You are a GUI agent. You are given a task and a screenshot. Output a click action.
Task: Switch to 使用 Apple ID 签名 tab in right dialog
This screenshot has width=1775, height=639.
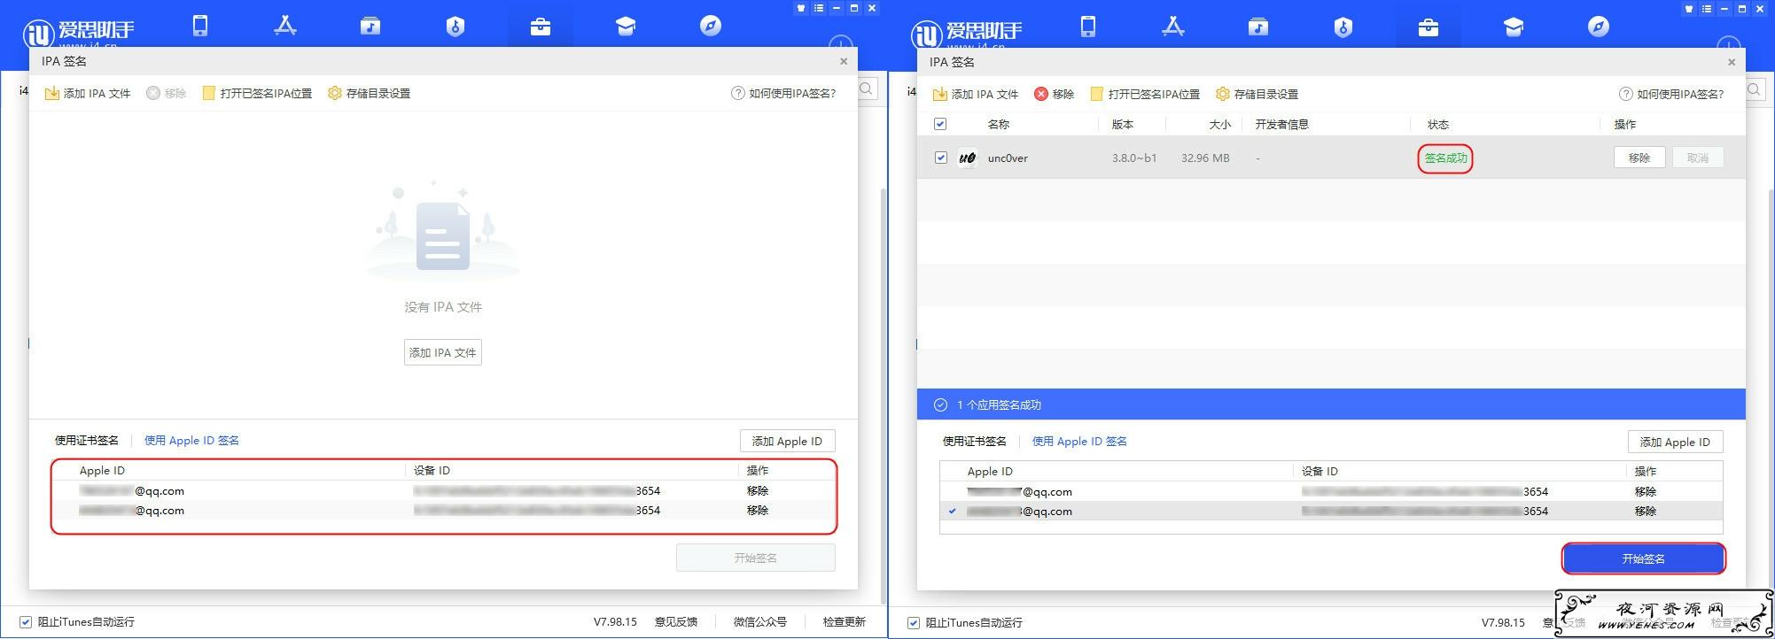1079,441
